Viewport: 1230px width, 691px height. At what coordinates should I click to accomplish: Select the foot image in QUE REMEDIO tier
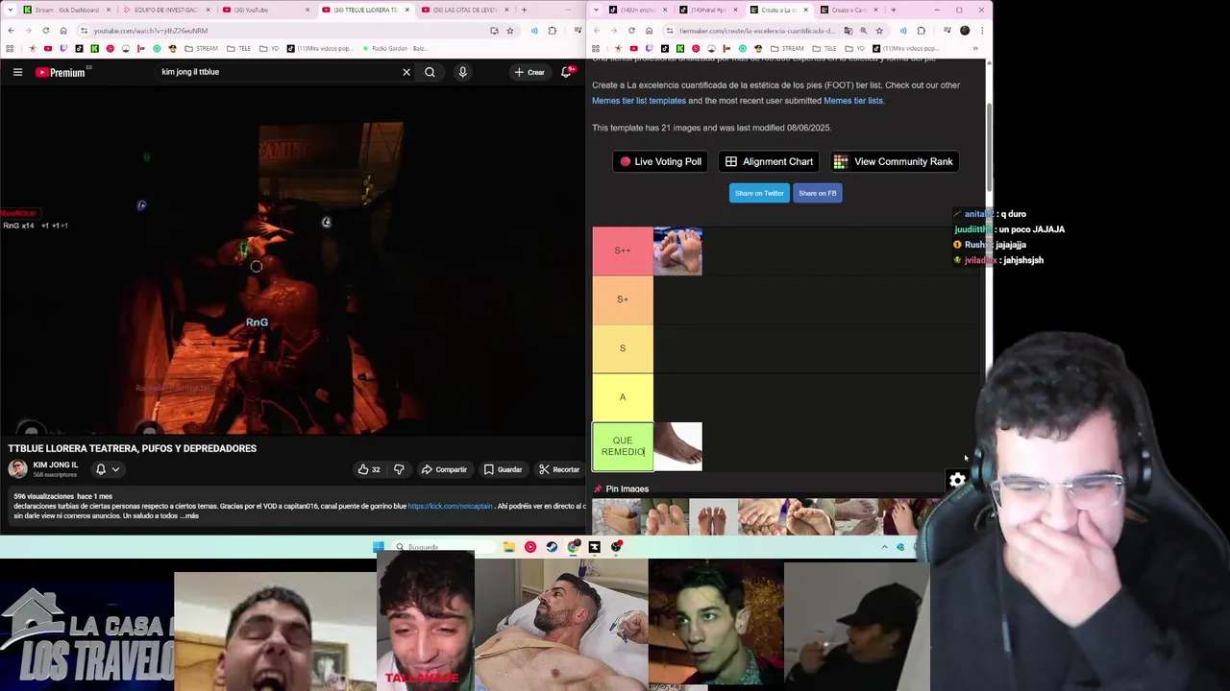point(677,446)
